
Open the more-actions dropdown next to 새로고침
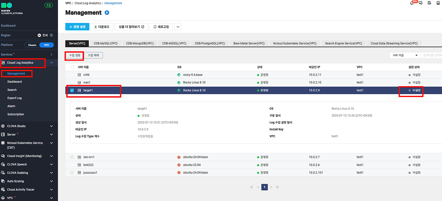[178, 27]
